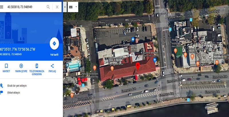
Task: Select Baku Palace restaurant marker
Action: pos(175,51)
